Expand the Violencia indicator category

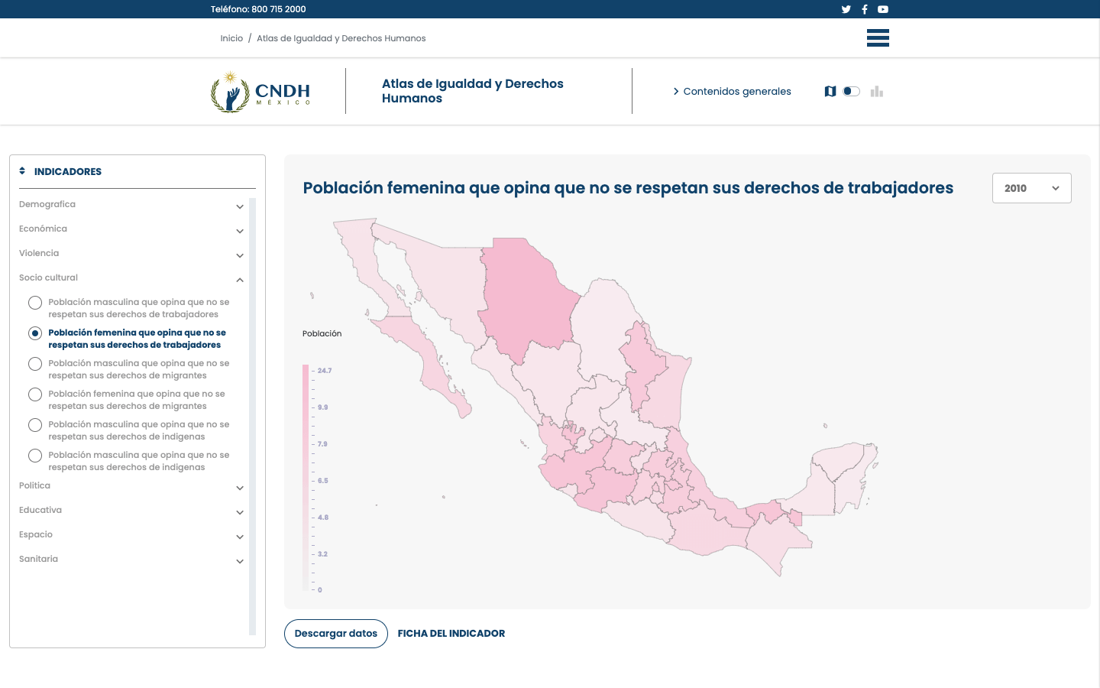pos(240,255)
